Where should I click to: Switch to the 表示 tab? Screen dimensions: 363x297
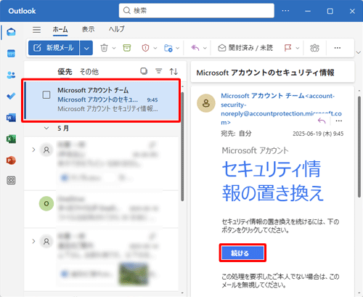tap(88, 29)
